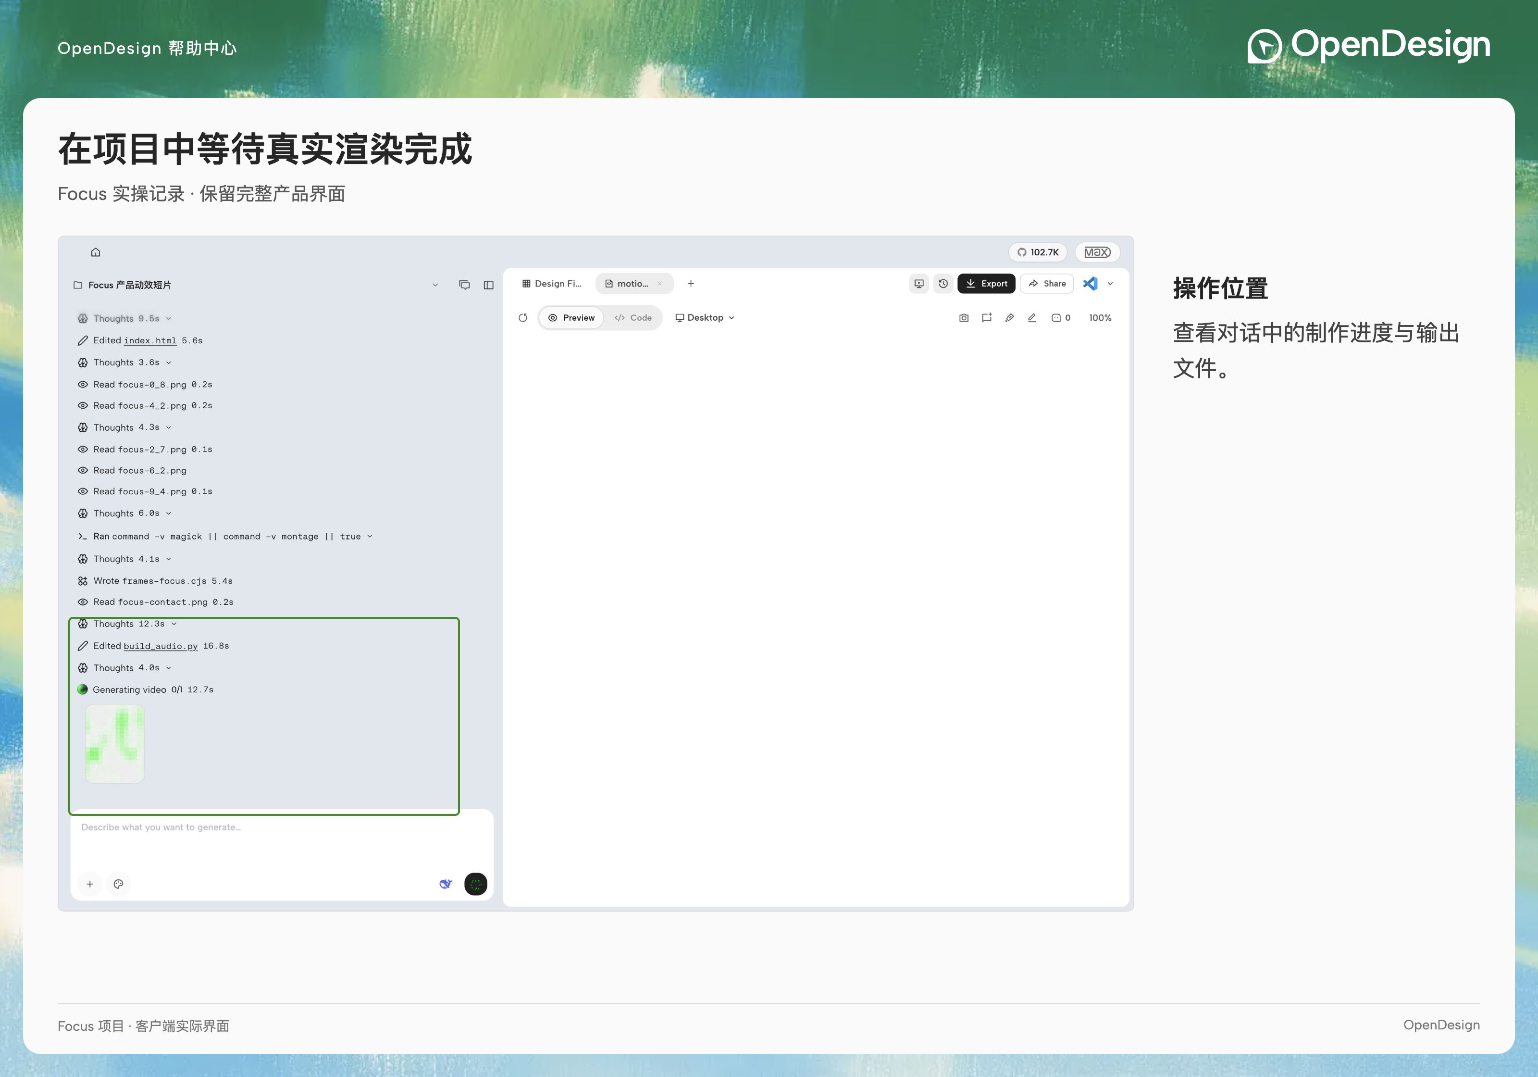
Task: Open the conversations list icon
Action: click(x=464, y=285)
